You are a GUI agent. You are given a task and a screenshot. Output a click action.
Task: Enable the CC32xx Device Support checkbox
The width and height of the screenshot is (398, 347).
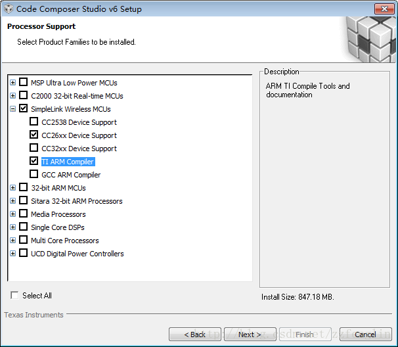click(x=33, y=148)
